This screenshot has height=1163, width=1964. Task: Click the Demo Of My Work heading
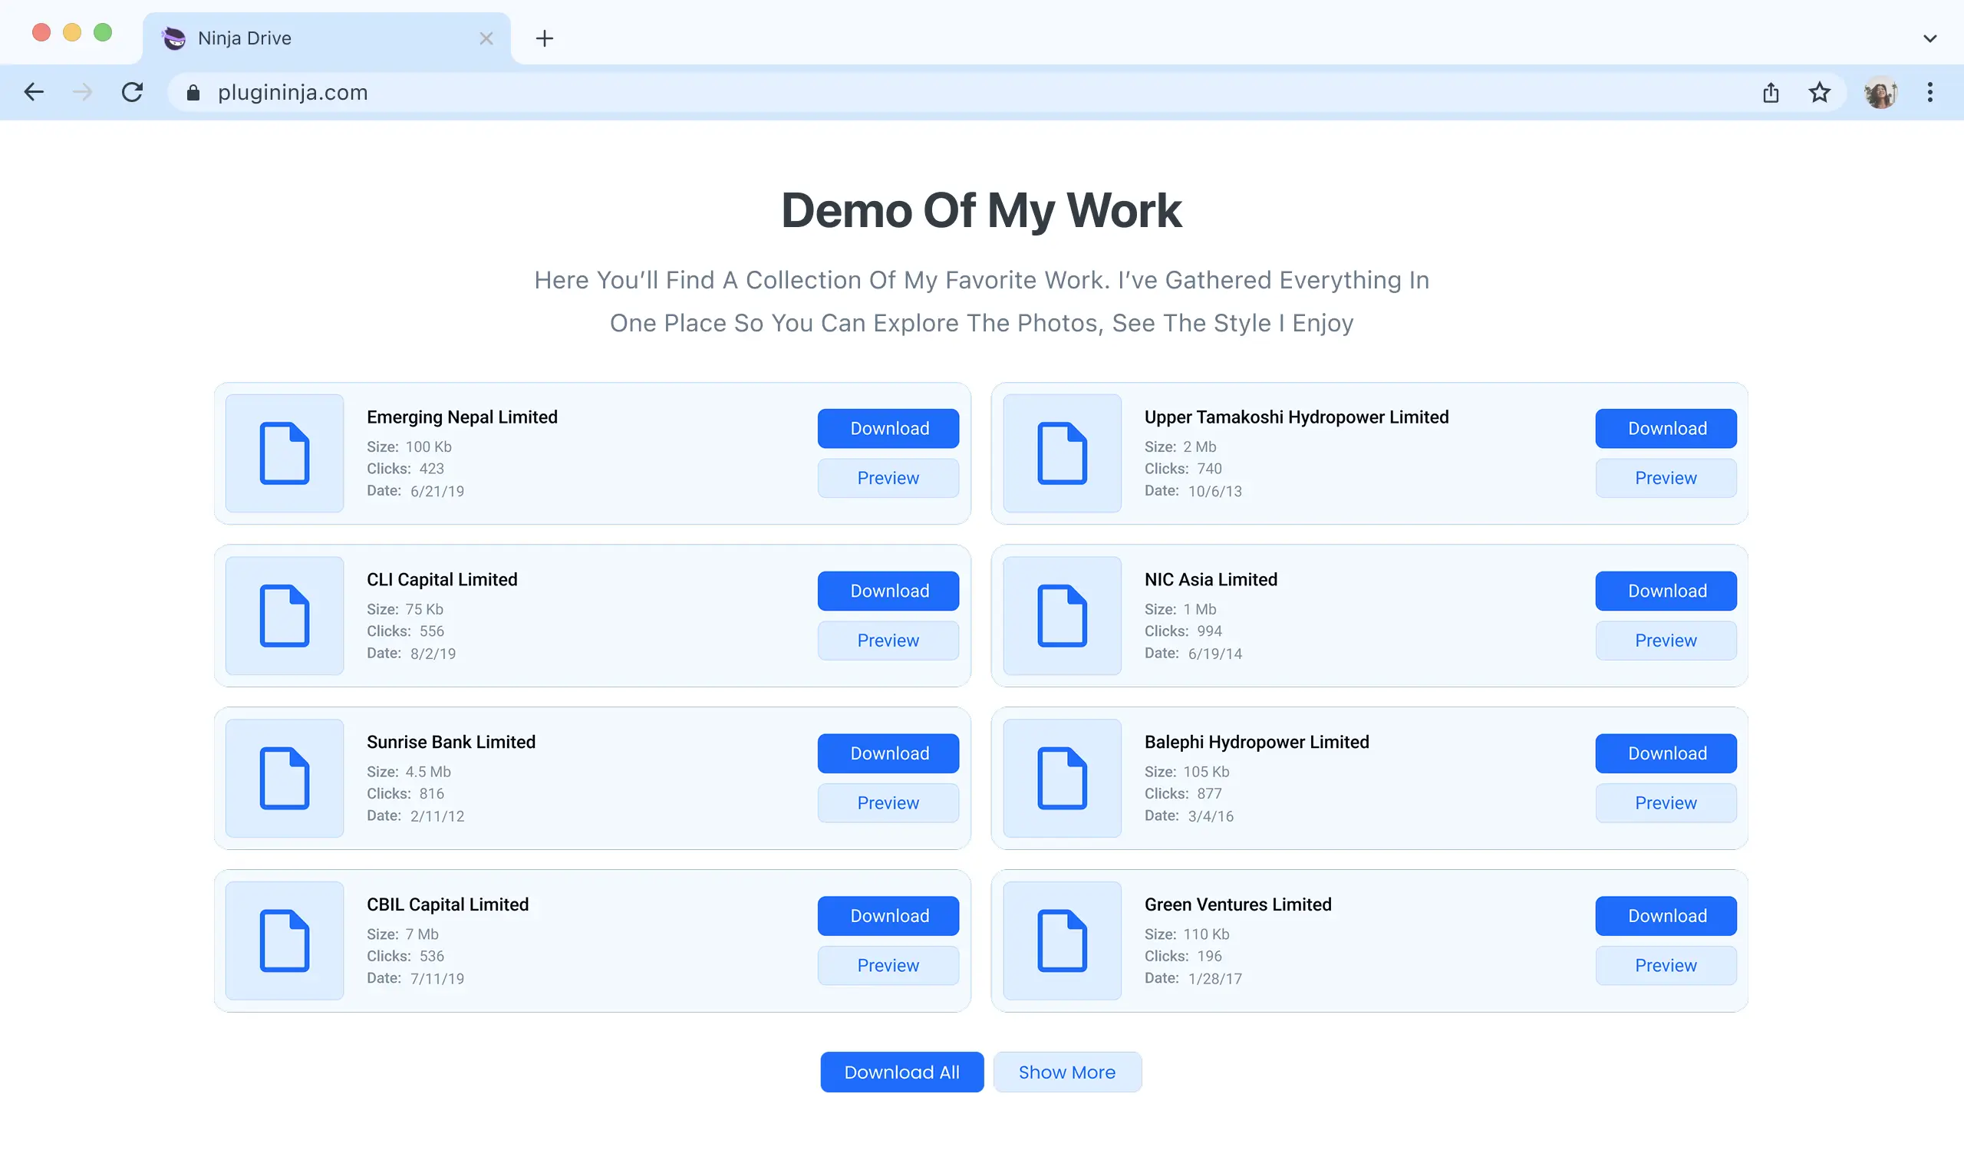981,210
